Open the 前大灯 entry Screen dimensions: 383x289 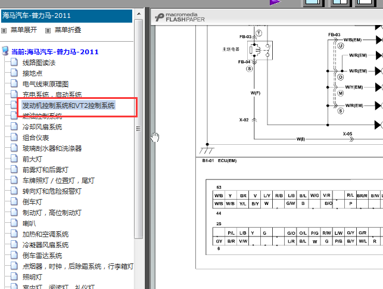point(32,159)
